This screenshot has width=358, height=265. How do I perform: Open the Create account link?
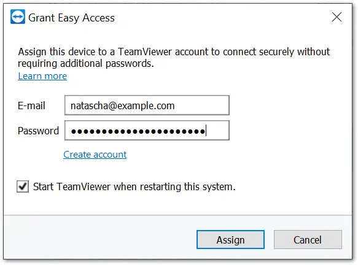click(x=95, y=155)
